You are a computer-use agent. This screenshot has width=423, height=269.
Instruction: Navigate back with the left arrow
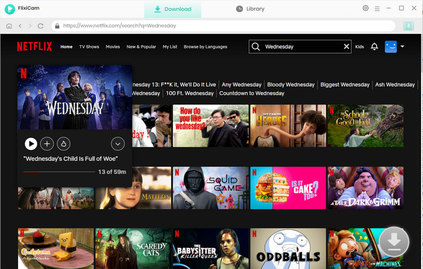pyautogui.click(x=20, y=26)
